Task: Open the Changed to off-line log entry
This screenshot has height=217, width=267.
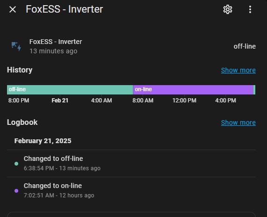Action: tap(131, 163)
